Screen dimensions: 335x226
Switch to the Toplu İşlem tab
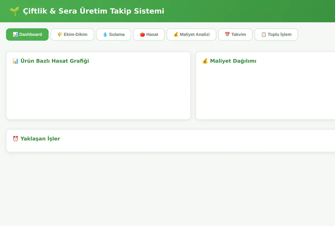(x=276, y=35)
